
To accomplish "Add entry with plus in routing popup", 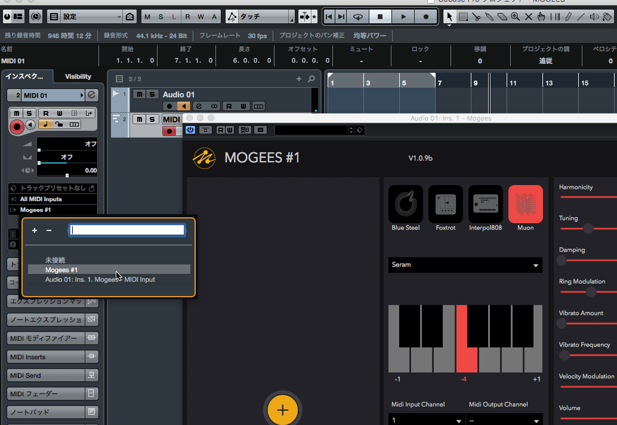I will 35,230.
